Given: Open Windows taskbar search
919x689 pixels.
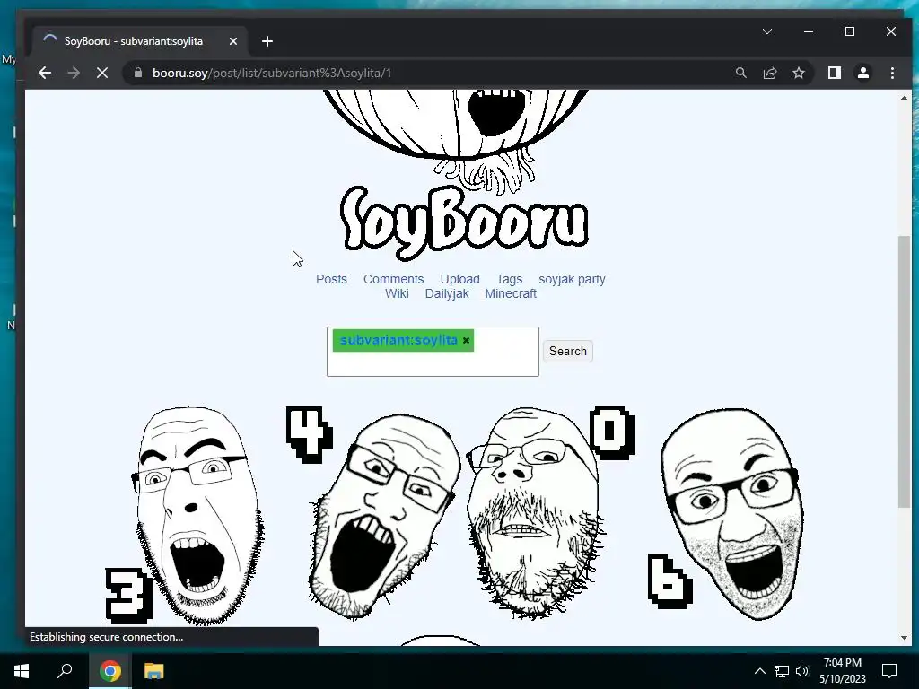Looking at the screenshot, I should pyautogui.click(x=65, y=671).
